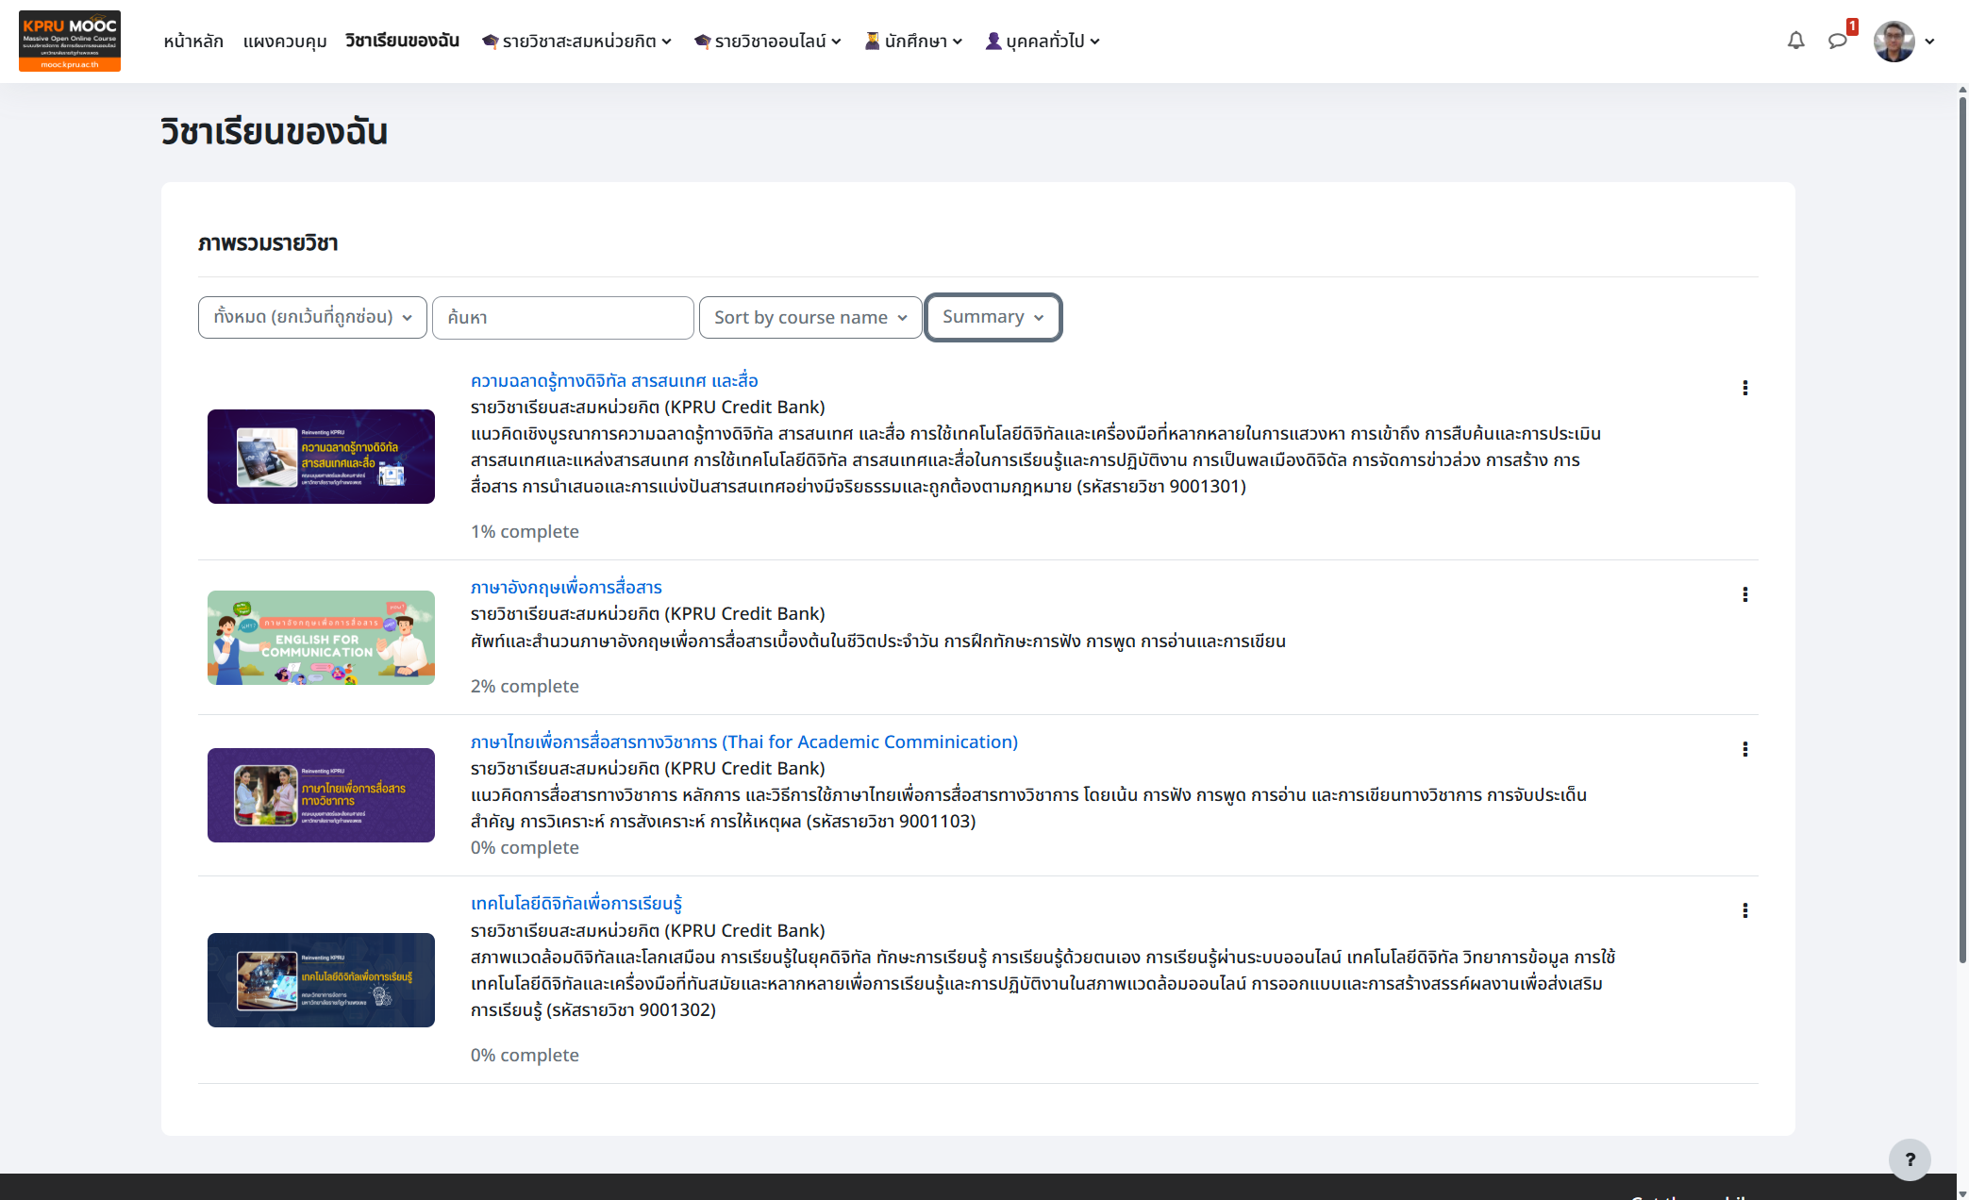Open actions menu for เทคโนโลยีดิจิทัลเพื่อการเรียนรู้ course
This screenshot has width=1969, height=1200.
coord(1744,910)
